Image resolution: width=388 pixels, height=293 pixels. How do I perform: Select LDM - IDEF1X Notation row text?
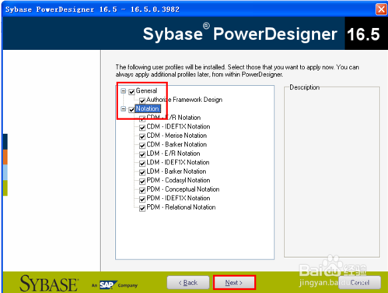[178, 162]
